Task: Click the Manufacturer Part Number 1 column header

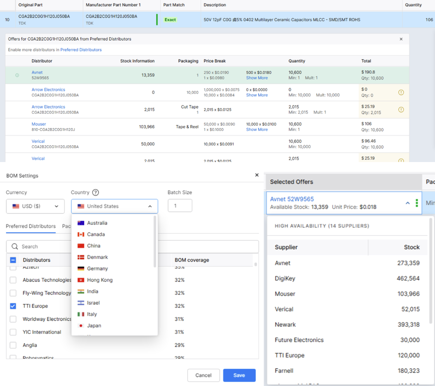Action: (x=113, y=5)
